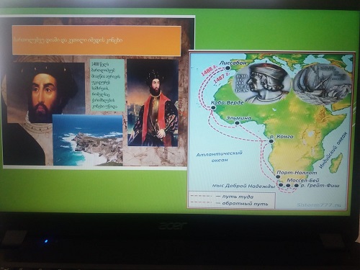This screenshot has height=270, width=360.
Task: Click the р. Конго marker on the route
Action: click(271, 141)
